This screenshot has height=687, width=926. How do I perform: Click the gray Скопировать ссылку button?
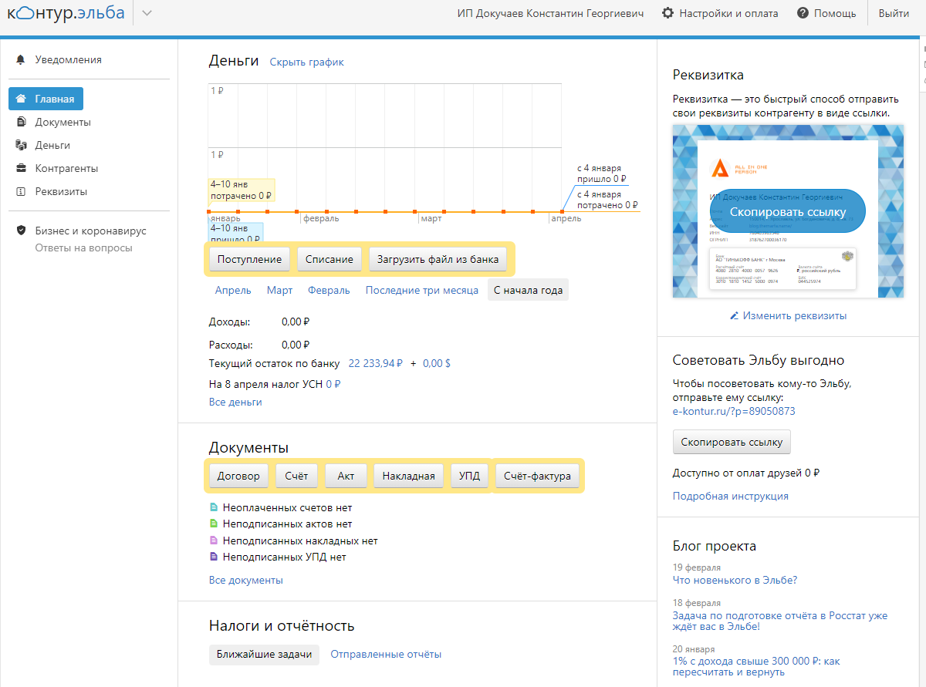click(x=732, y=442)
